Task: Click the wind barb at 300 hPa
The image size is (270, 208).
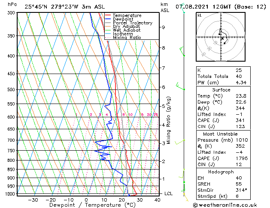Action: [x=182, y=8]
